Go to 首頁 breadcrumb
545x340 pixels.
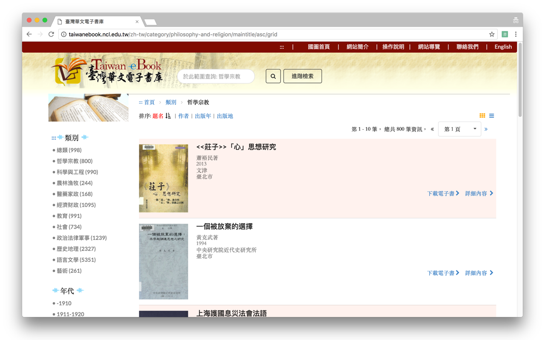tap(149, 102)
